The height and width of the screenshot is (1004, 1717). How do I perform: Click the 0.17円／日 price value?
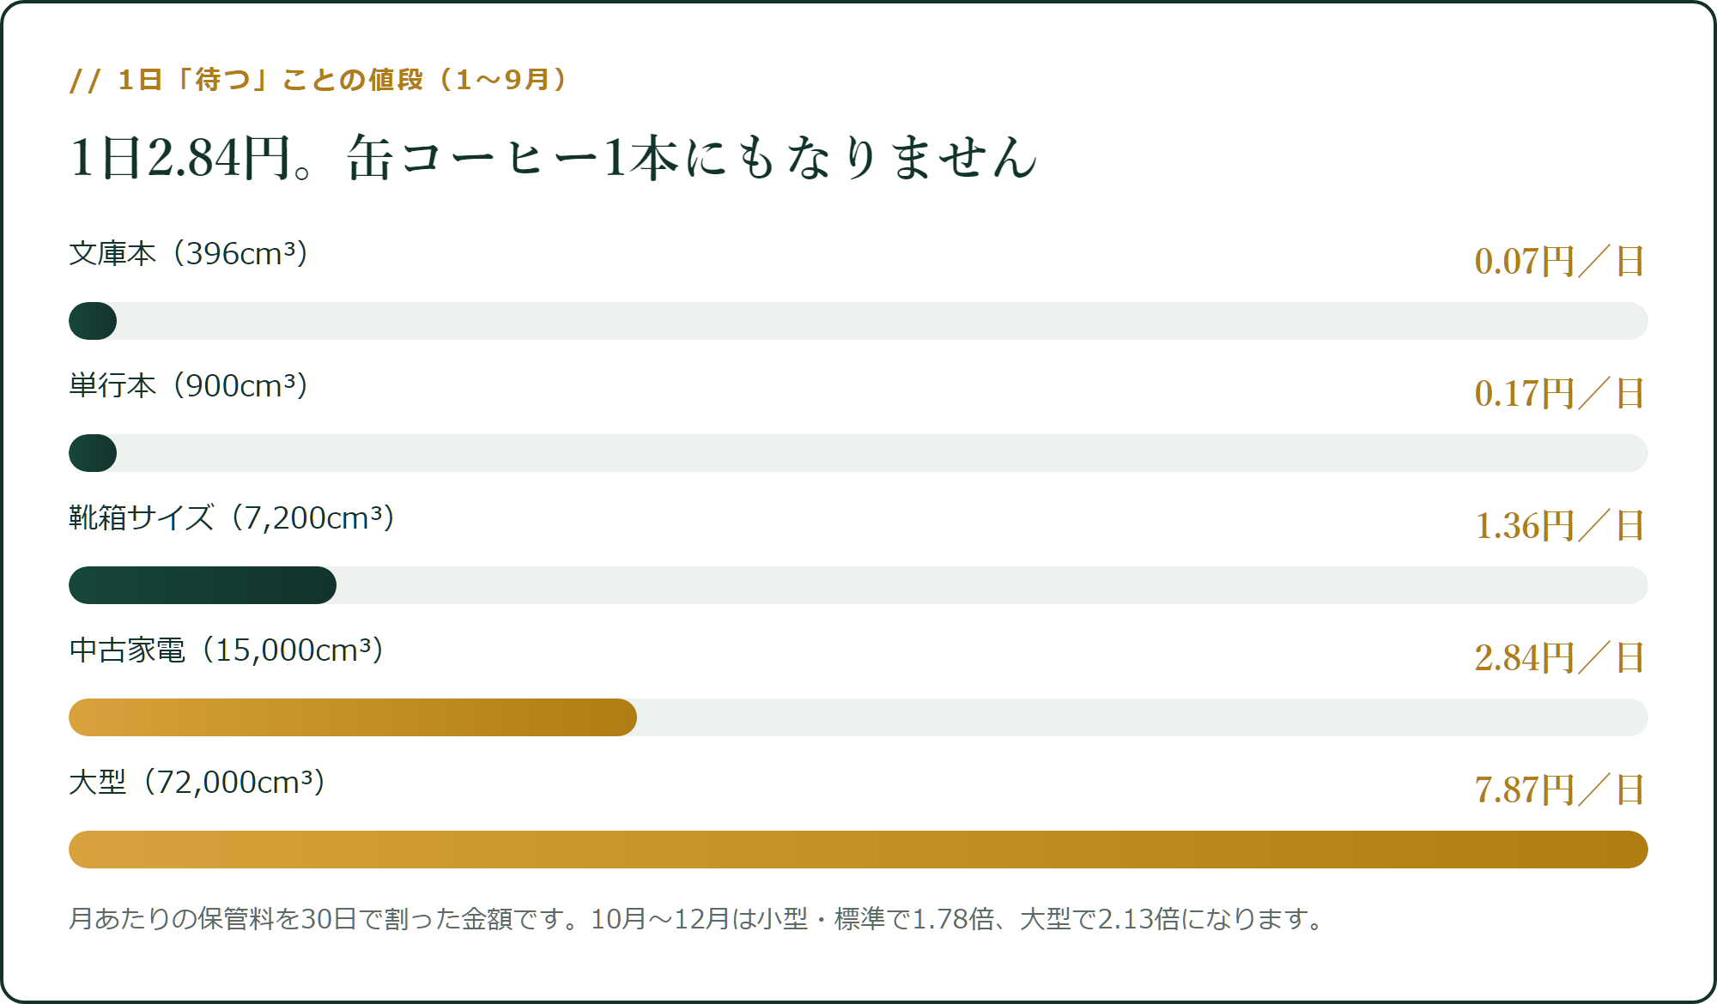click(1560, 394)
